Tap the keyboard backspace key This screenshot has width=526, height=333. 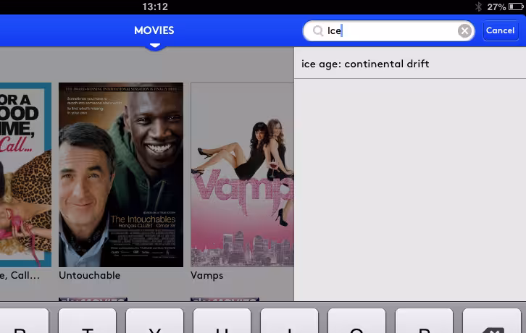(x=492, y=321)
